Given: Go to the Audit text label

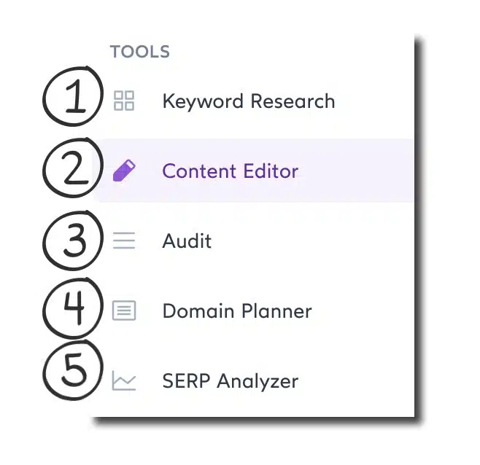Looking at the screenshot, I should coord(187,241).
